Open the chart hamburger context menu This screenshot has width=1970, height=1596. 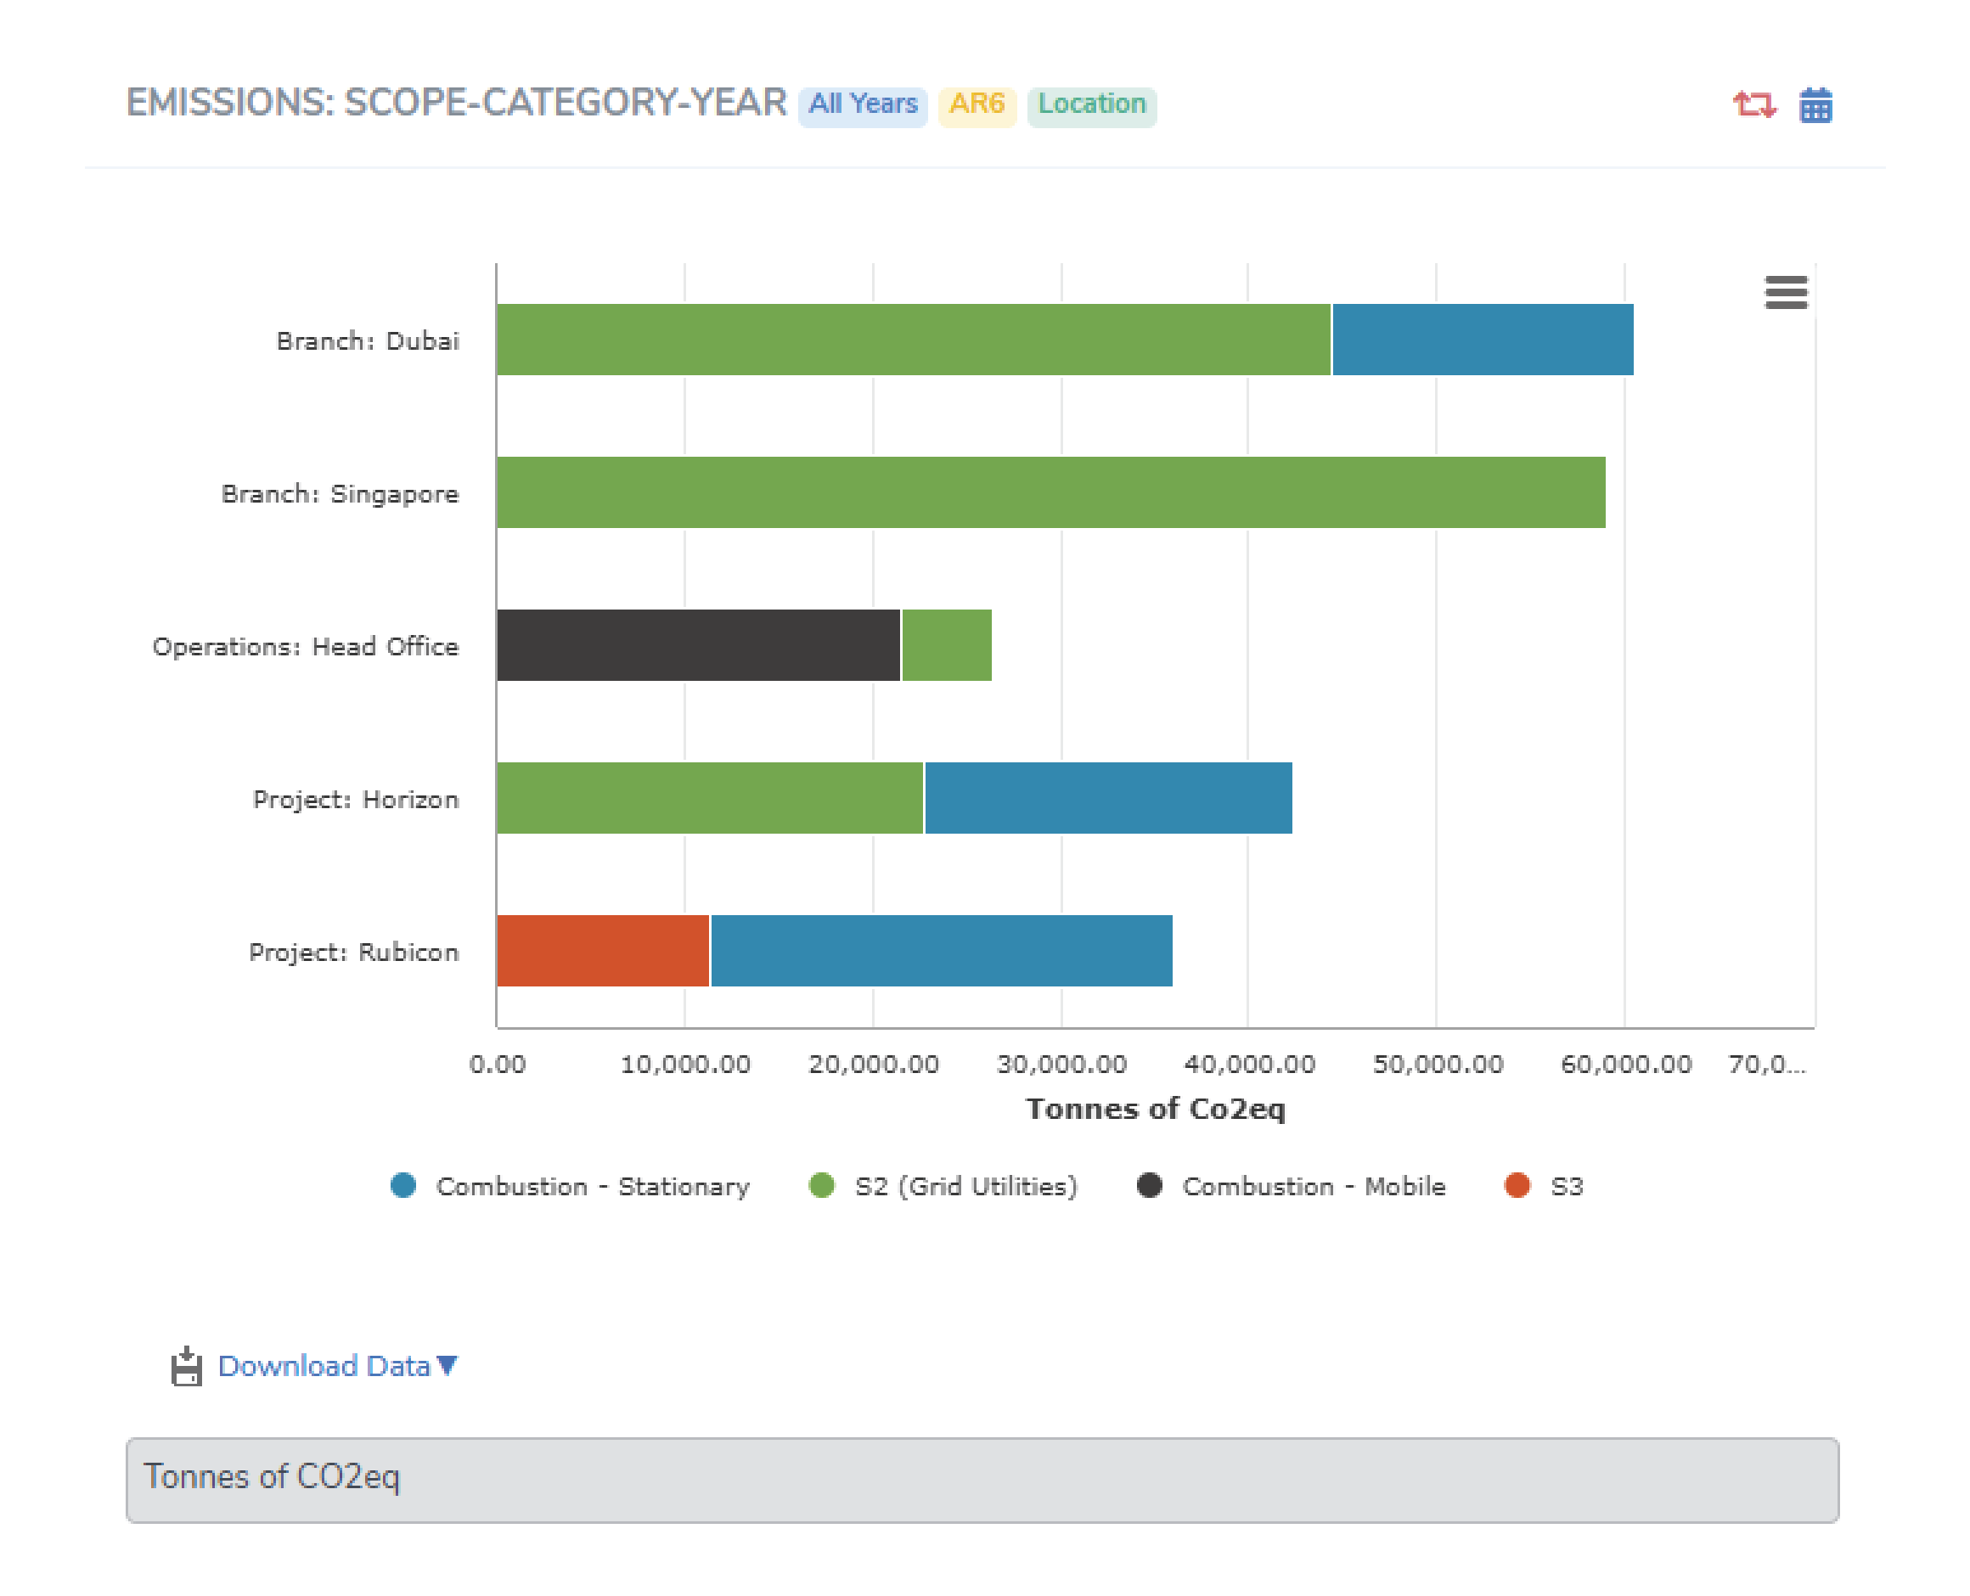(x=1785, y=292)
